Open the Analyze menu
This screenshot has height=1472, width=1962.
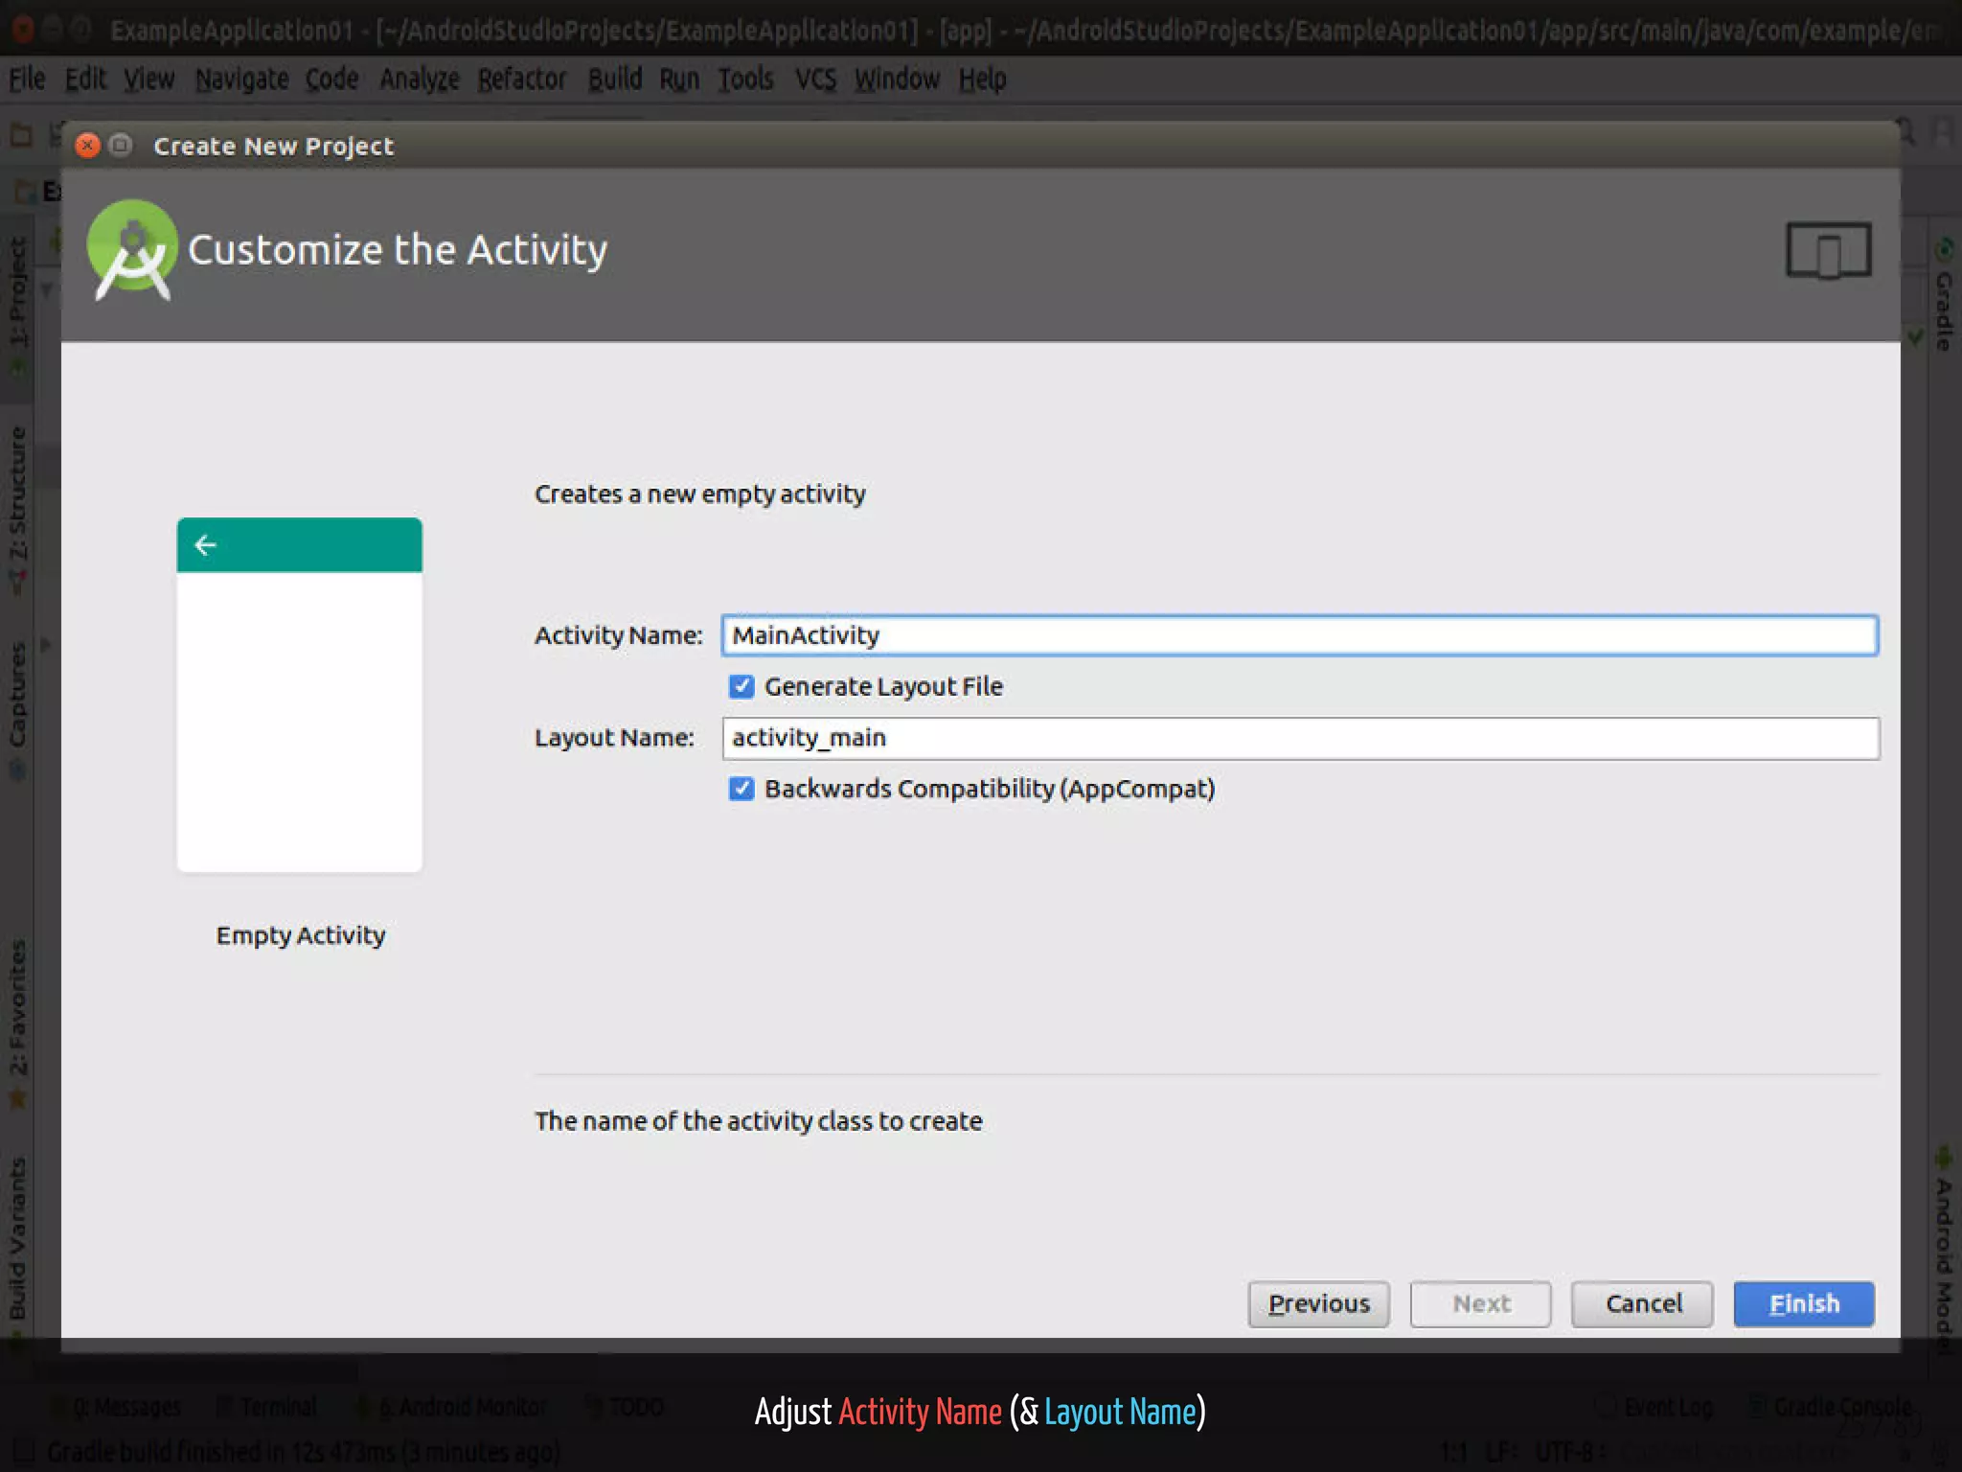click(x=419, y=79)
